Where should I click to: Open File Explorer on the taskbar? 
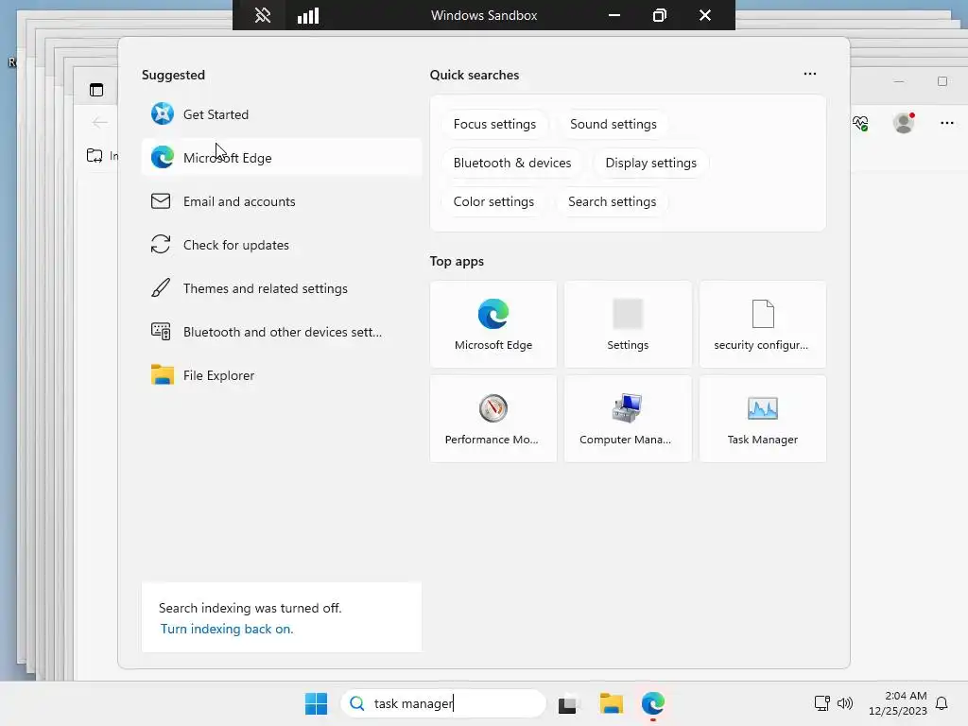point(612,703)
